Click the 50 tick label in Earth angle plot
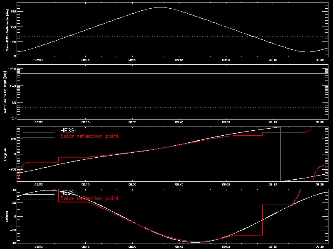333x249 pixels. pos(14,42)
